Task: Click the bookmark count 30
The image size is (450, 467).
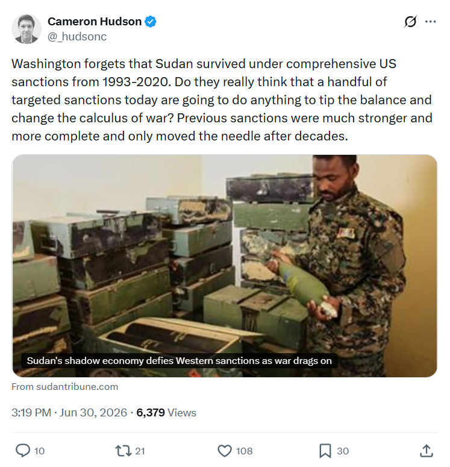Action: [343, 451]
